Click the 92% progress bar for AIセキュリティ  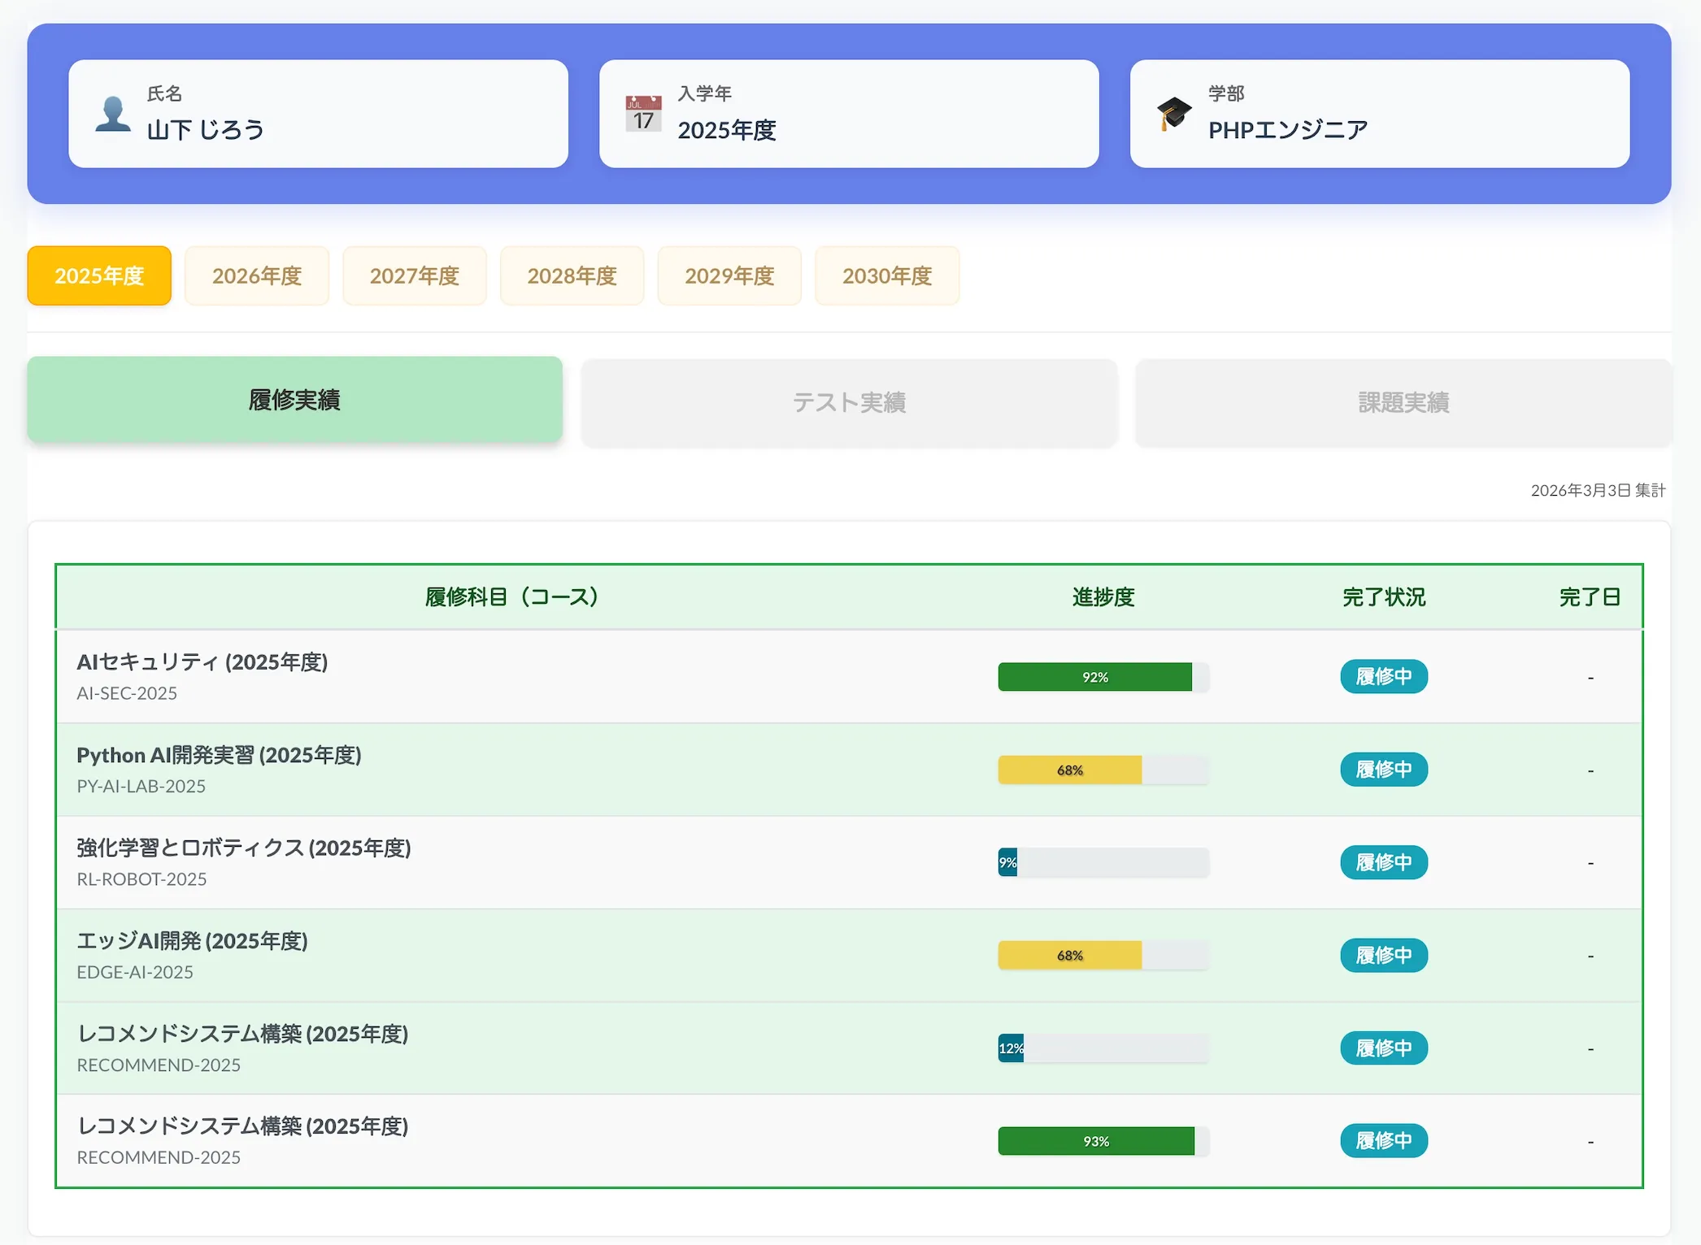coord(1095,676)
